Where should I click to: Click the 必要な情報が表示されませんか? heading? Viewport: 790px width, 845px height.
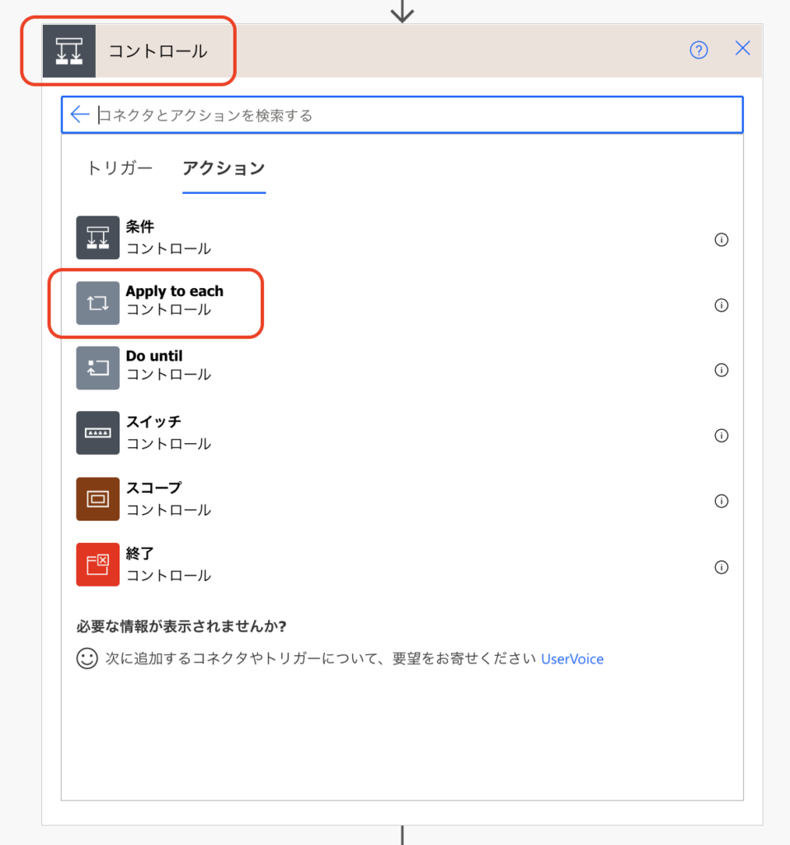[181, 626]
